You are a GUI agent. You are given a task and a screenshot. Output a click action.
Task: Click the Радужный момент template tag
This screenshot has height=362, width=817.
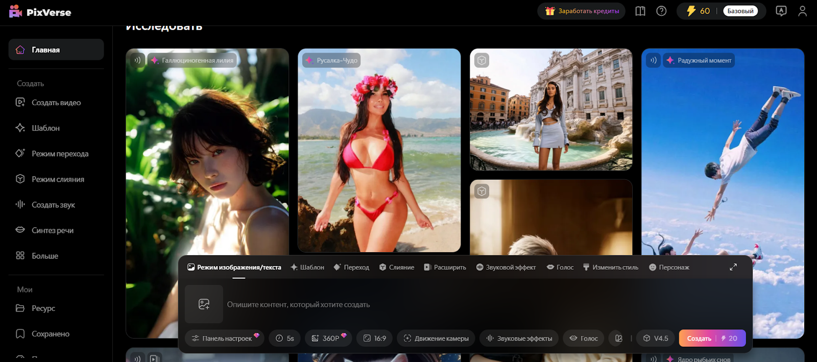pyautogui.click(x=699, y=60)
